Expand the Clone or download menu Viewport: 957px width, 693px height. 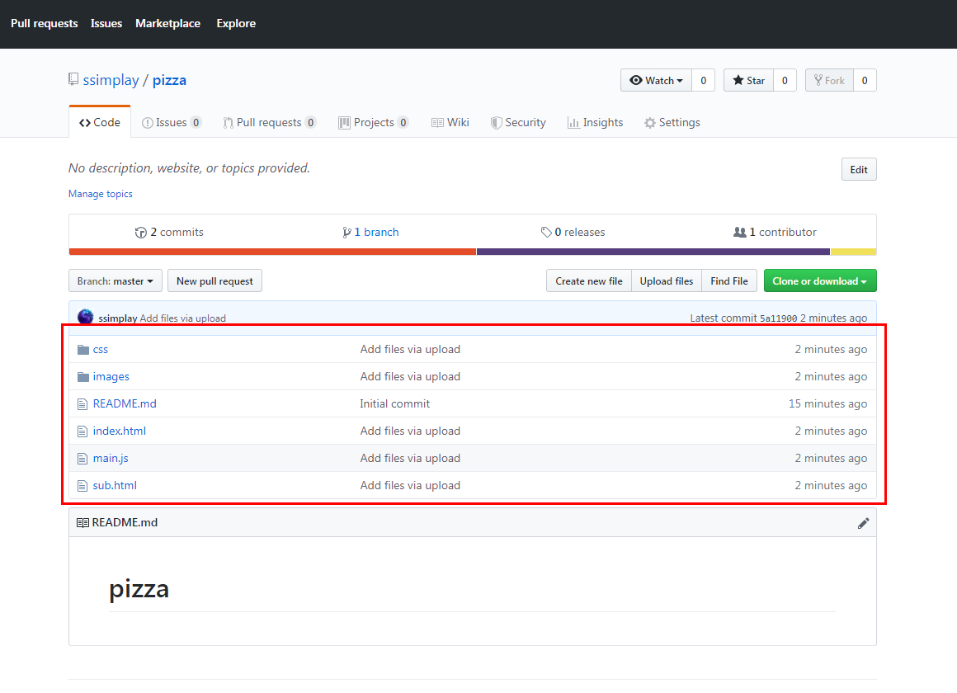820,280
